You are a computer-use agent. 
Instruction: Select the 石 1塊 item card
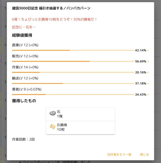(x=80, y=114)
